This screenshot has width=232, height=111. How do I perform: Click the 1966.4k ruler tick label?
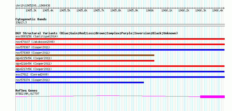[218, 11]
